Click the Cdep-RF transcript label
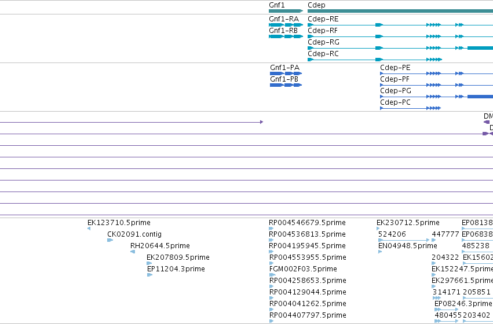This screenshot has width=493, height=324. pyautogui.click(x=323, y=31)
